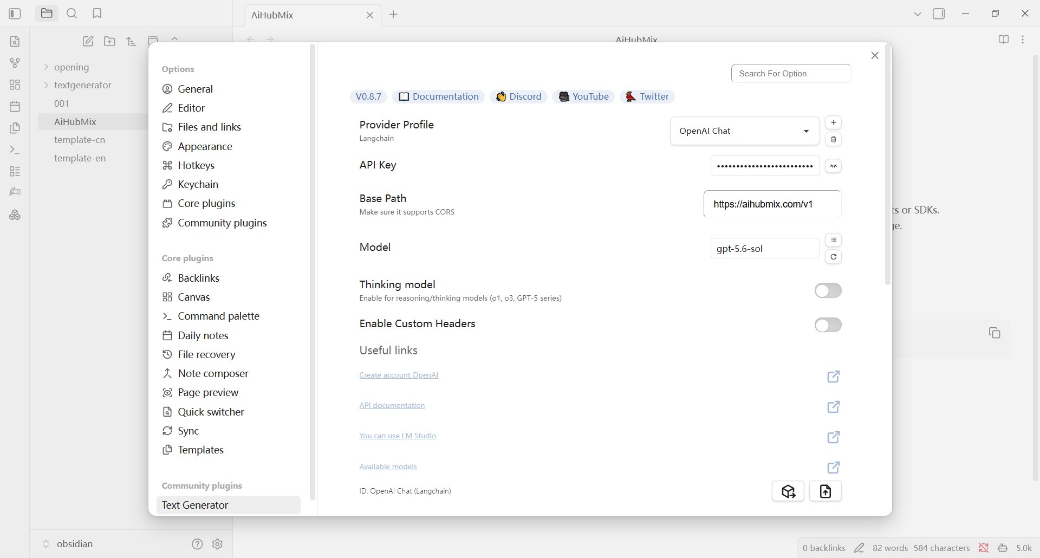Viewport: 1040px width, 558px height.
Task: Open canvas icon in the left ribbon
Action: coord(15,85)
